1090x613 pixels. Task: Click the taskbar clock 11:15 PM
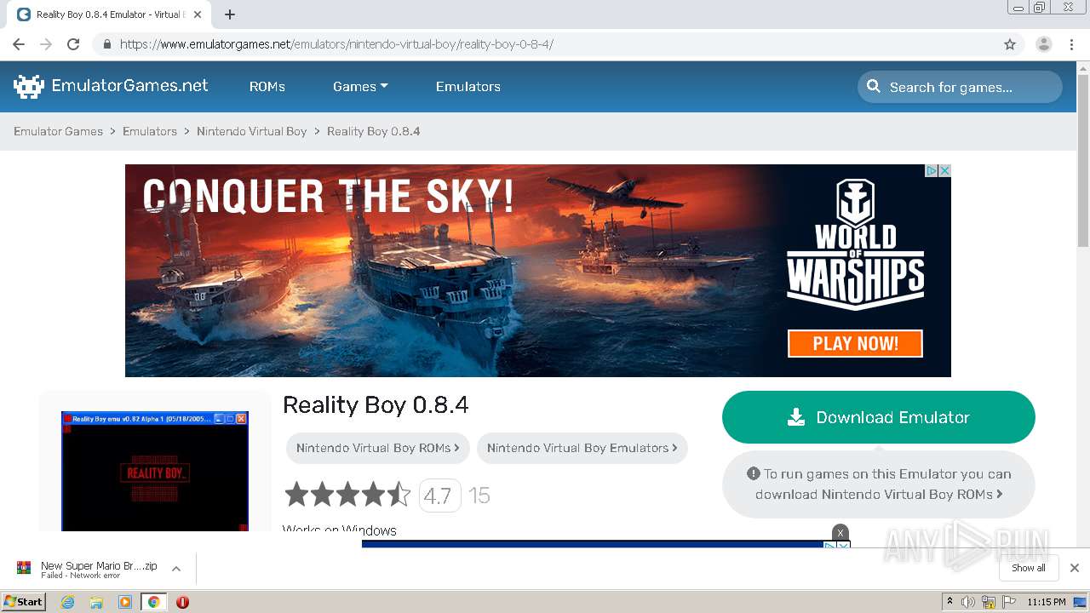[x=1047, y=602]
